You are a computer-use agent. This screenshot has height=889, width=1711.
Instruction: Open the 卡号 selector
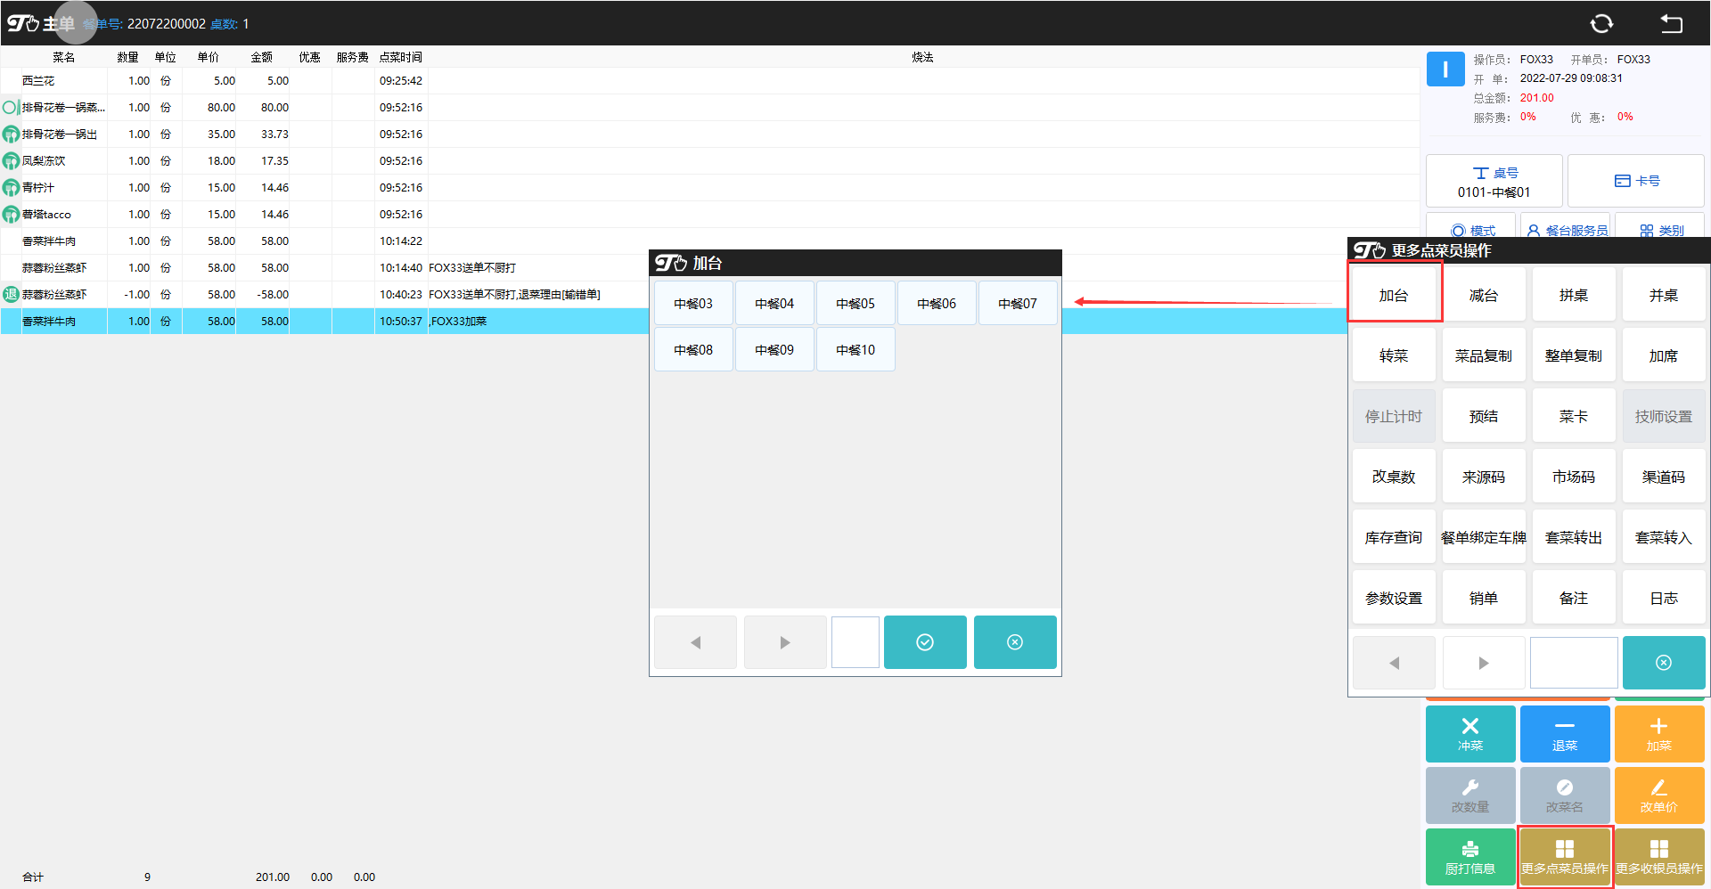(x=1635, y=182)
